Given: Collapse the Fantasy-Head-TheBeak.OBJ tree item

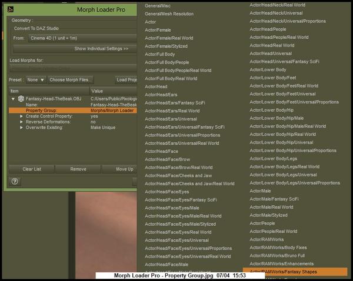Looking at the screenshot, I should click(x=13, y=99).
